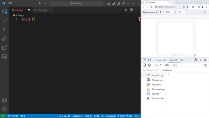Run the index.js file with the play icon
Viewport: 209px width, 118px height.
point(126,10)
